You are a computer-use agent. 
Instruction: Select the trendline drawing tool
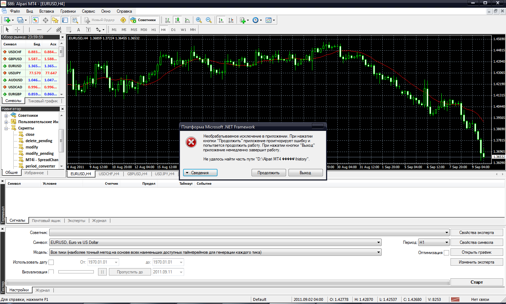pyautogui.click(x=49, y=30)
